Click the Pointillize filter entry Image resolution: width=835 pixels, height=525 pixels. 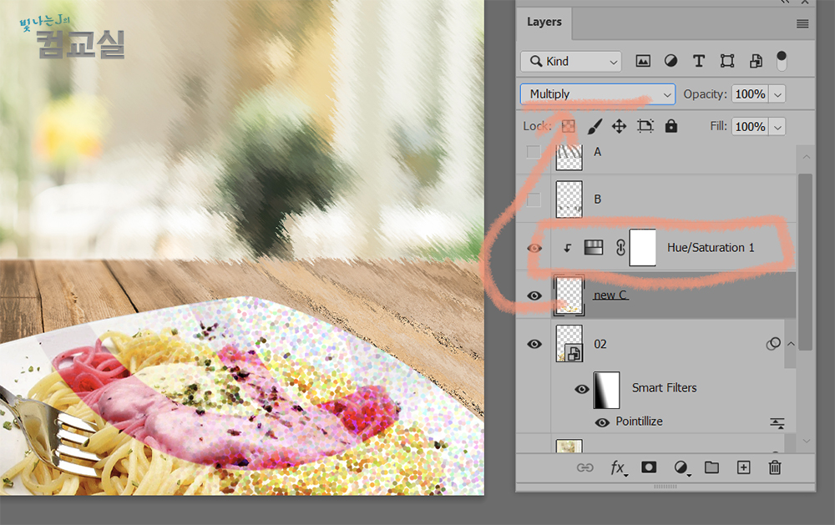point(639,422)
